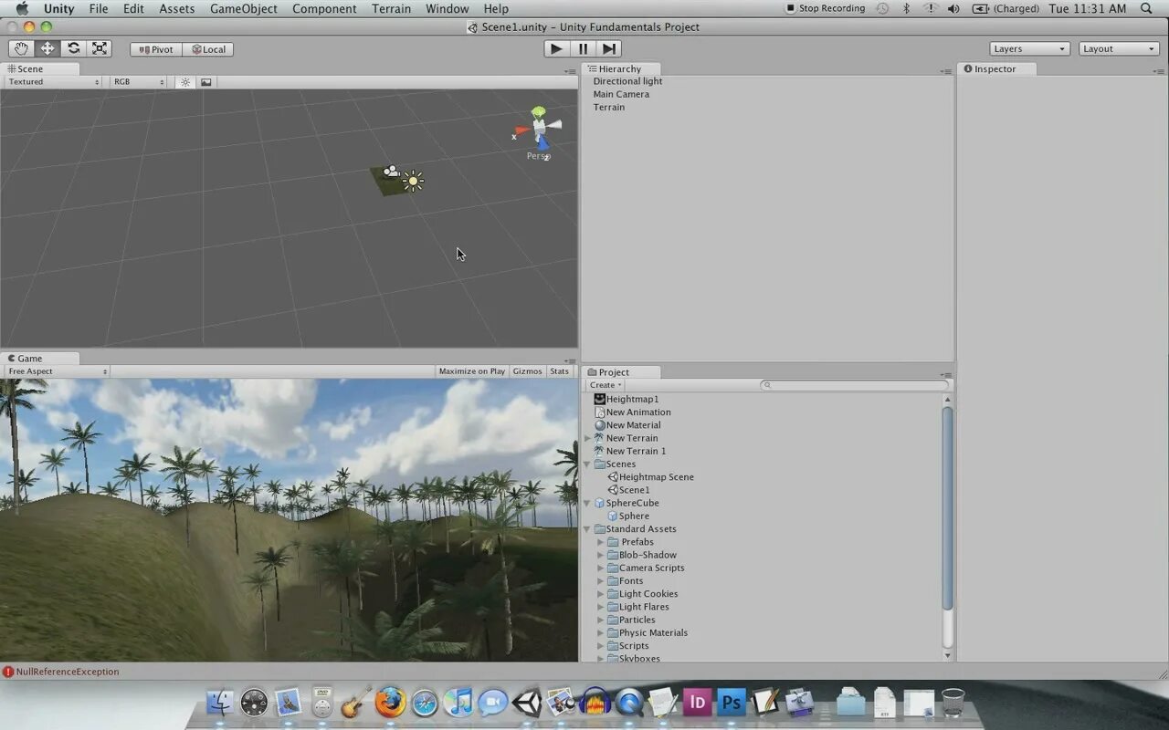The height and width of the screenshot is (730, 1169).
Task: Toggle Maximize on Play
Action: coord(471,371)
